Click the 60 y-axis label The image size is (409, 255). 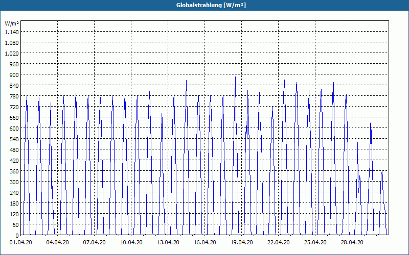(x=16, y=225)
